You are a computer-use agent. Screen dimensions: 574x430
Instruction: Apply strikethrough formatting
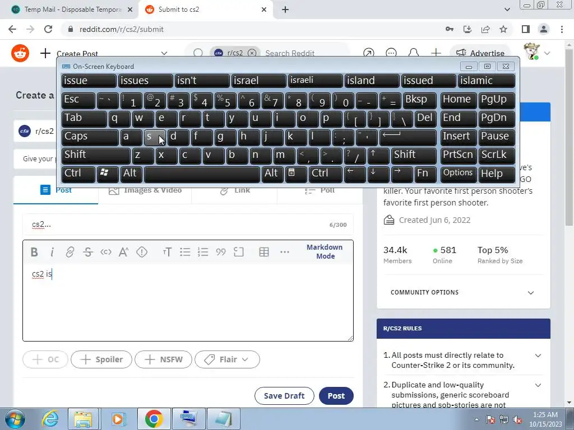pyautogui.click(x=88, y=252)
